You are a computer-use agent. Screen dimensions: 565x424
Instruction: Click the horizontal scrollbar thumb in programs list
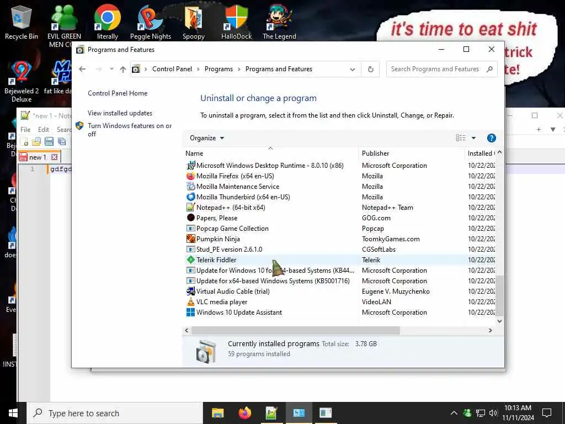[x=296, y=330]
